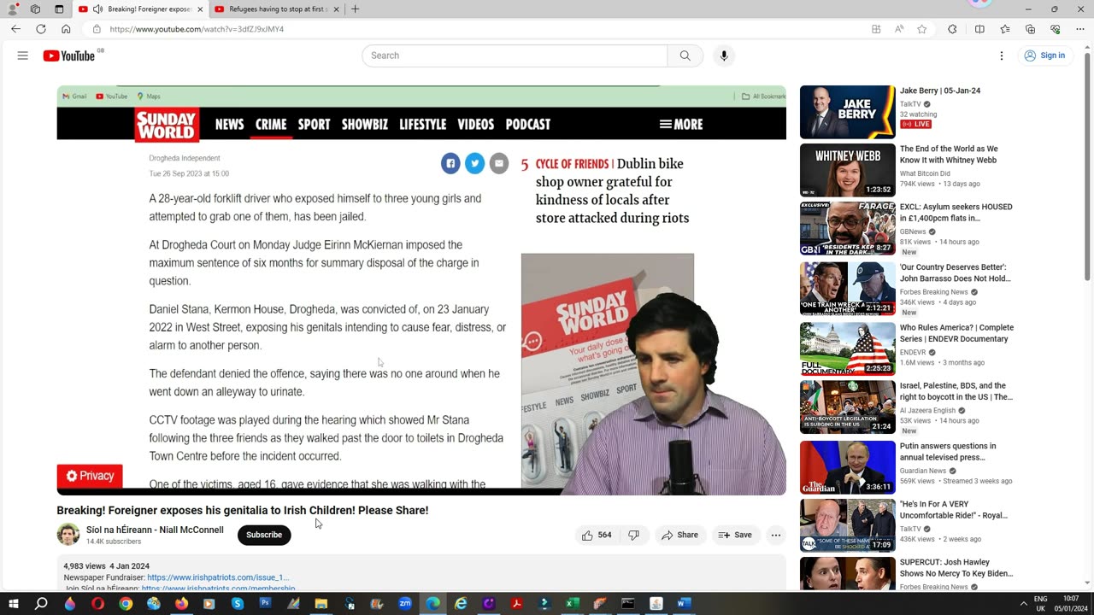
Task: Open the Windows Start menu
Action: (14, 603)
